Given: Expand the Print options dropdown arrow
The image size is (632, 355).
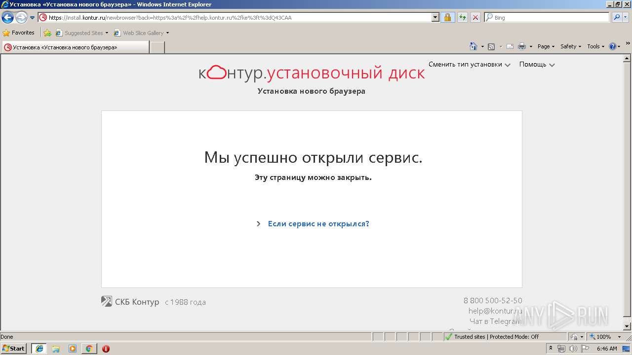Looking at the screenshot, I should 531,46.
